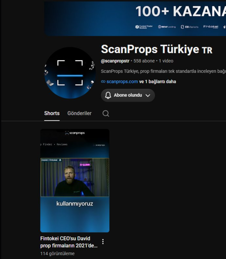Switch to the Gönderiler tab

click(79, 113)
